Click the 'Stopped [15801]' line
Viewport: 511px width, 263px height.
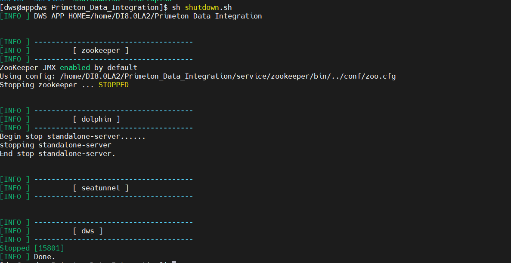coord(32,248)
